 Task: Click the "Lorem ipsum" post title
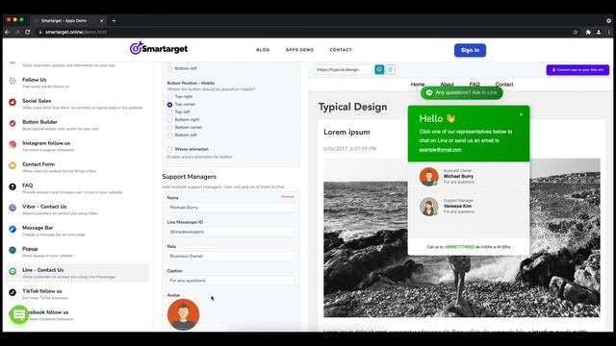click(346, 133)
